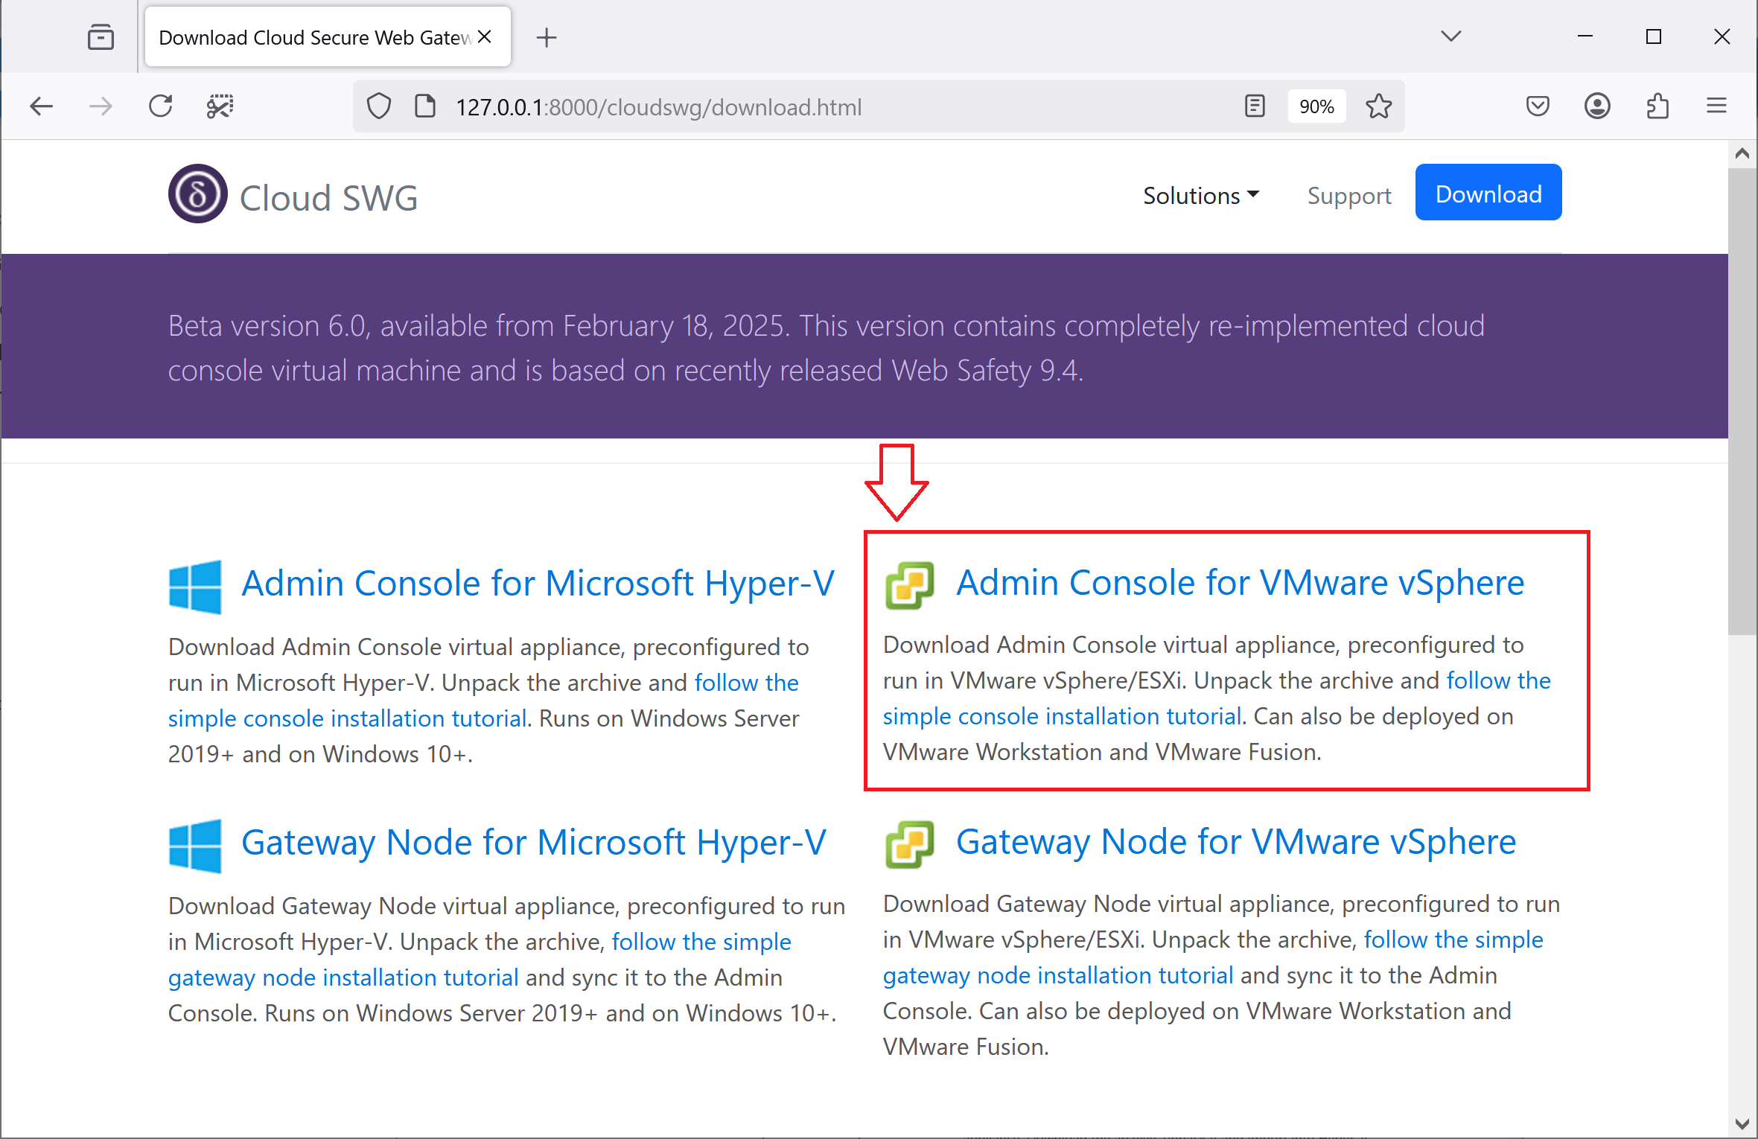
Task: Click the VMware vSphere admin console icon
Action: pos(910,583)
